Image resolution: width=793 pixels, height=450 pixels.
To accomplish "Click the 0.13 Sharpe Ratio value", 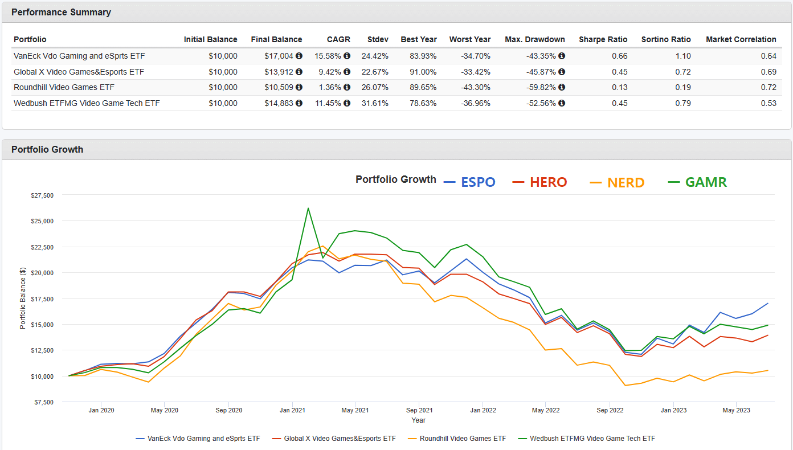I will pos(620,87).
